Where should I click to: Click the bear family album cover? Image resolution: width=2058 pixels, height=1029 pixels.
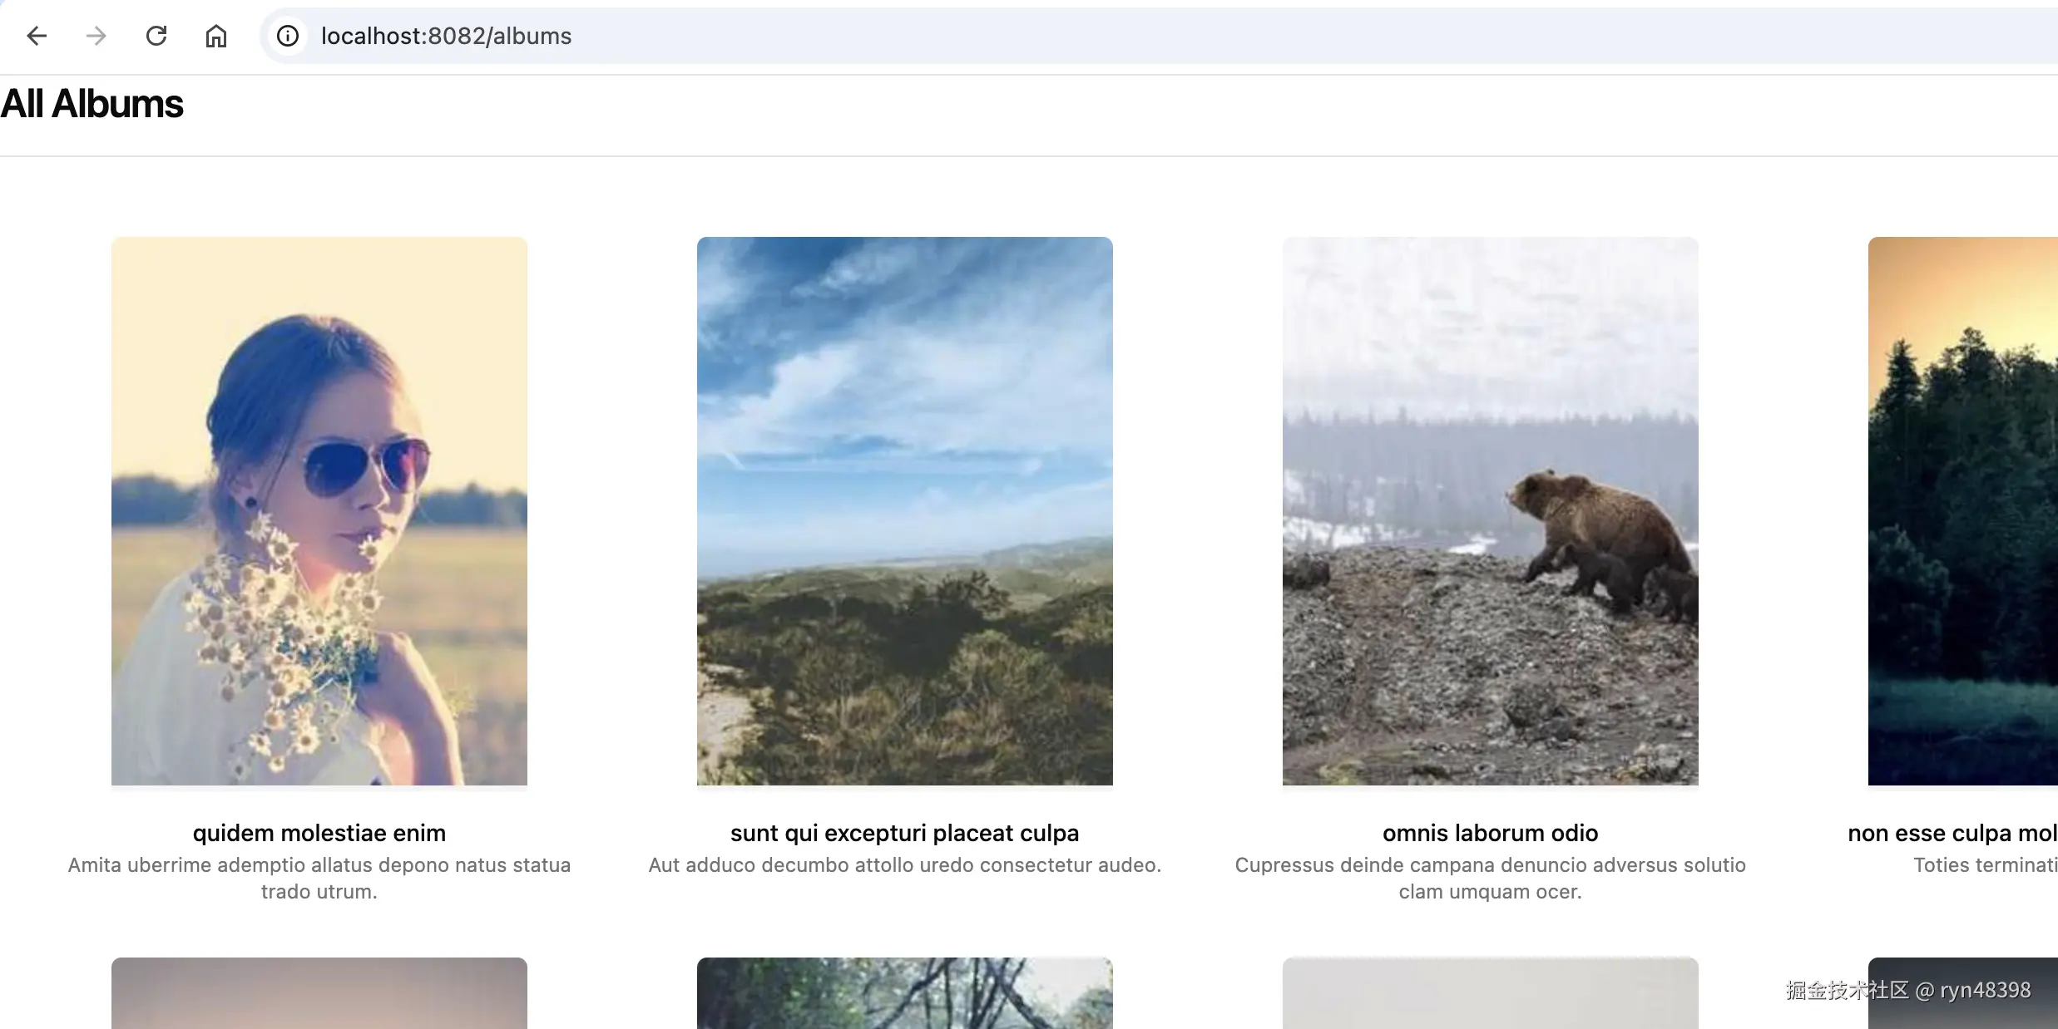[1489, 512]
